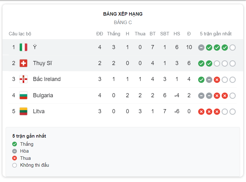Click Italy's first draw result icon
The image size is (246, 182).
click(x=201, y=48)
